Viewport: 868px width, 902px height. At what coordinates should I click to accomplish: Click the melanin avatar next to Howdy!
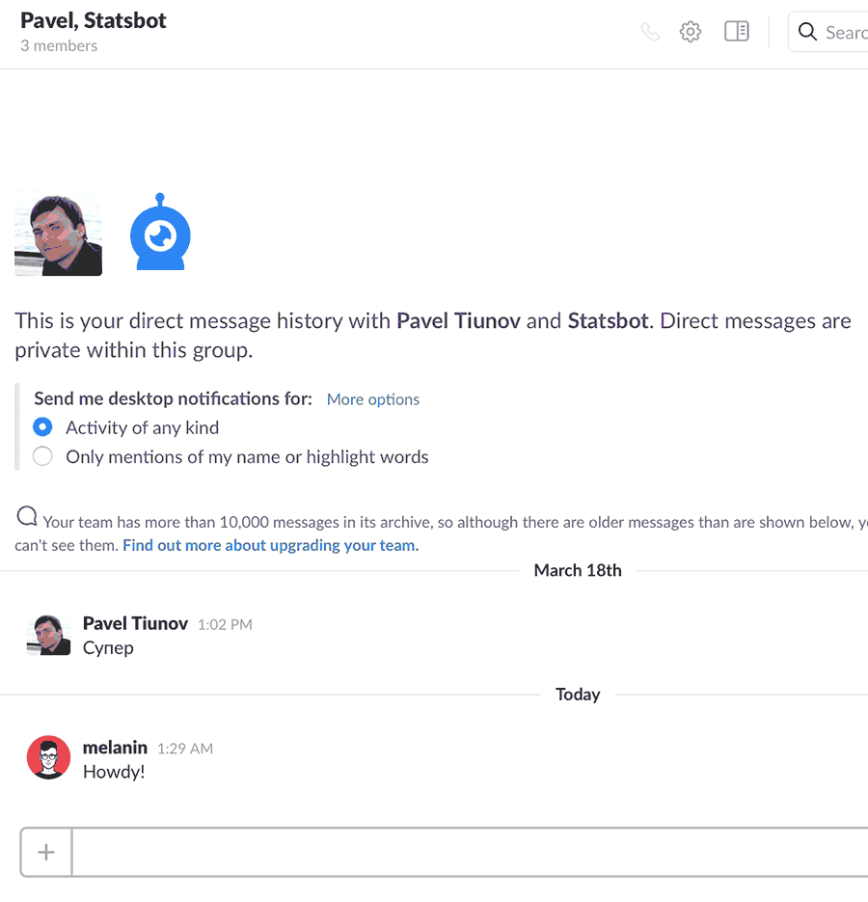click(49, 757)
